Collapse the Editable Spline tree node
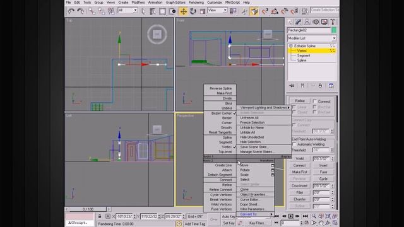404x227 pixels. point(291,46)
